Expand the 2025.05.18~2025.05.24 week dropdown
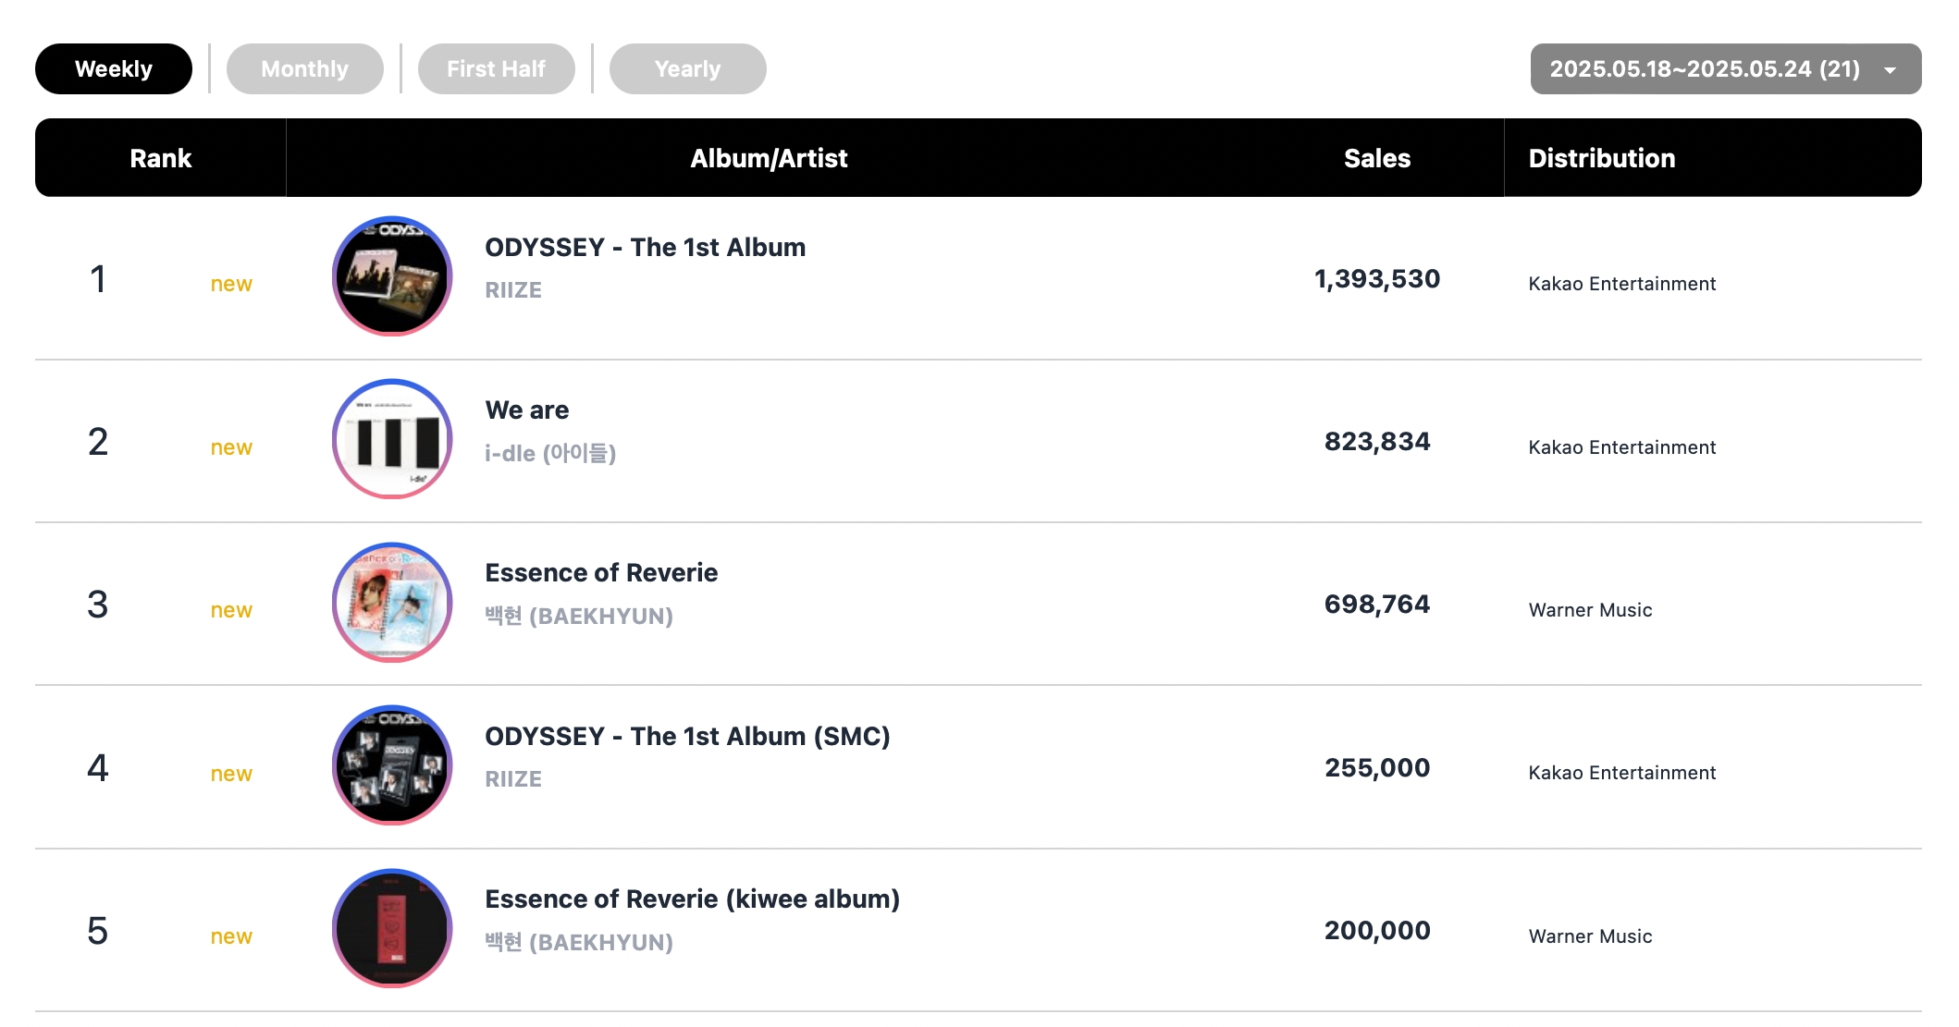This screenshot has height=1027, width=1959. (1725, 69)
